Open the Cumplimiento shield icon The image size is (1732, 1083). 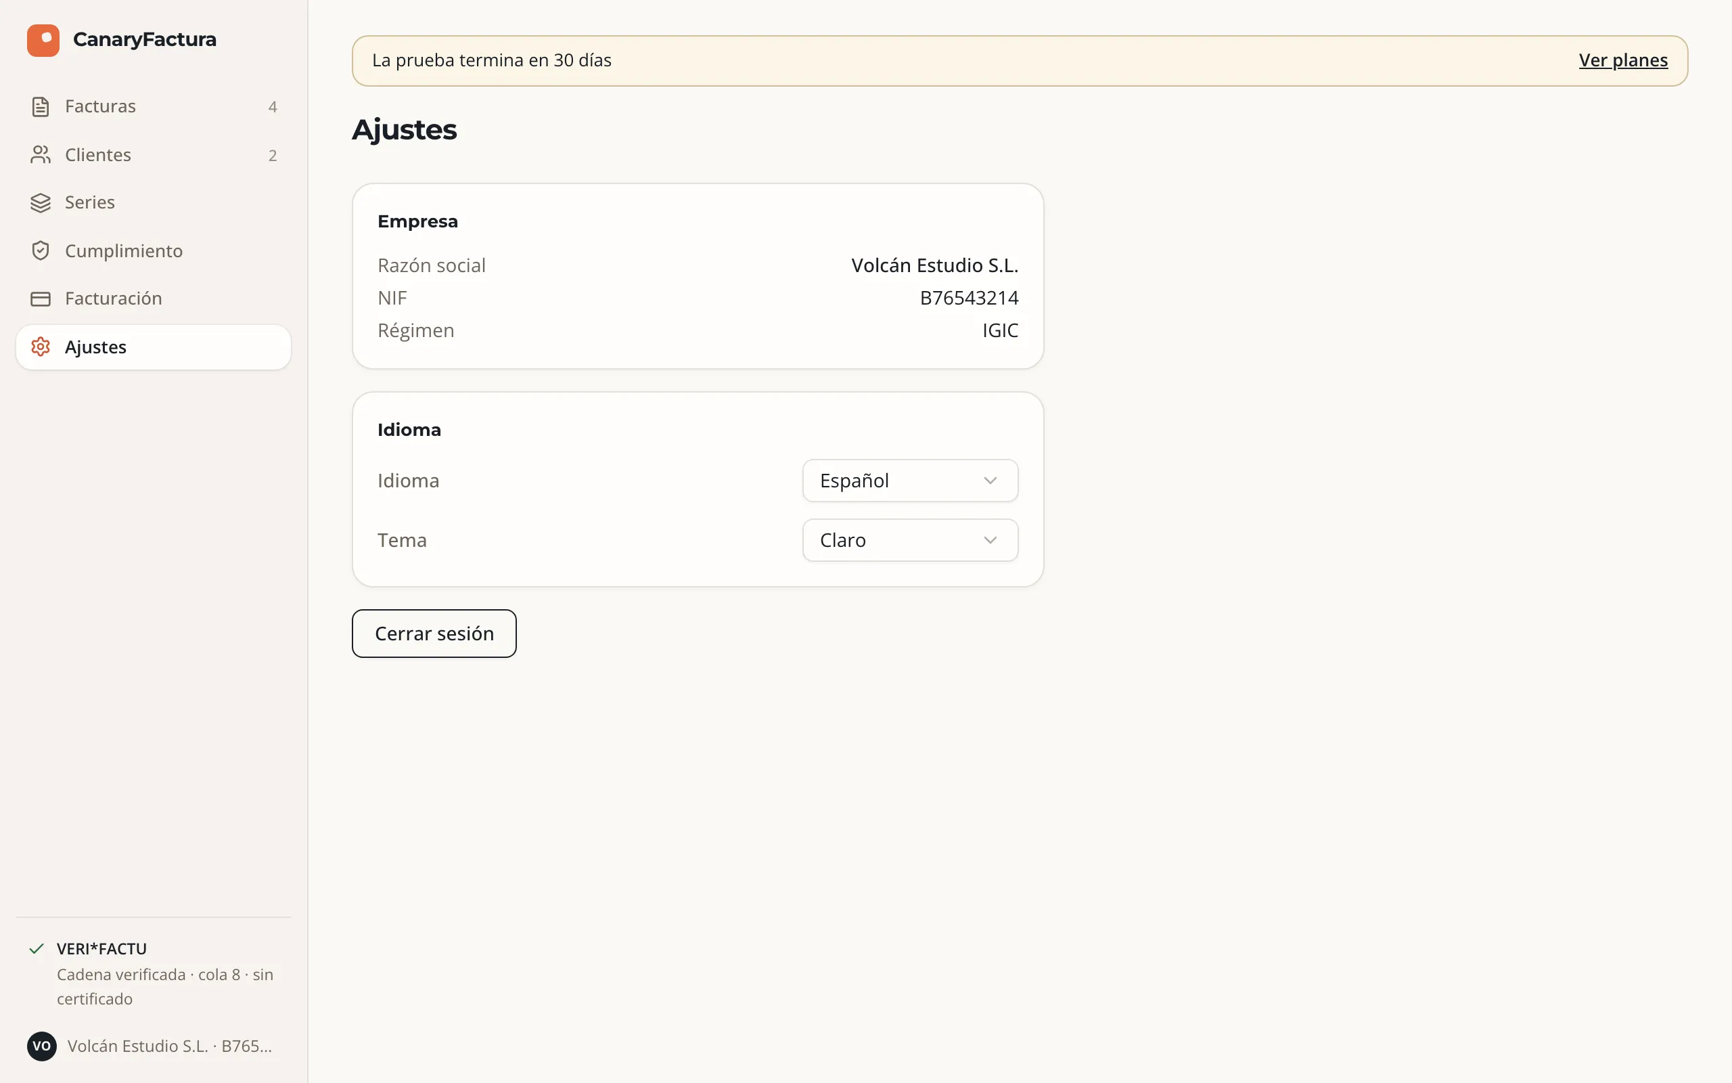[x=41, y=250]
